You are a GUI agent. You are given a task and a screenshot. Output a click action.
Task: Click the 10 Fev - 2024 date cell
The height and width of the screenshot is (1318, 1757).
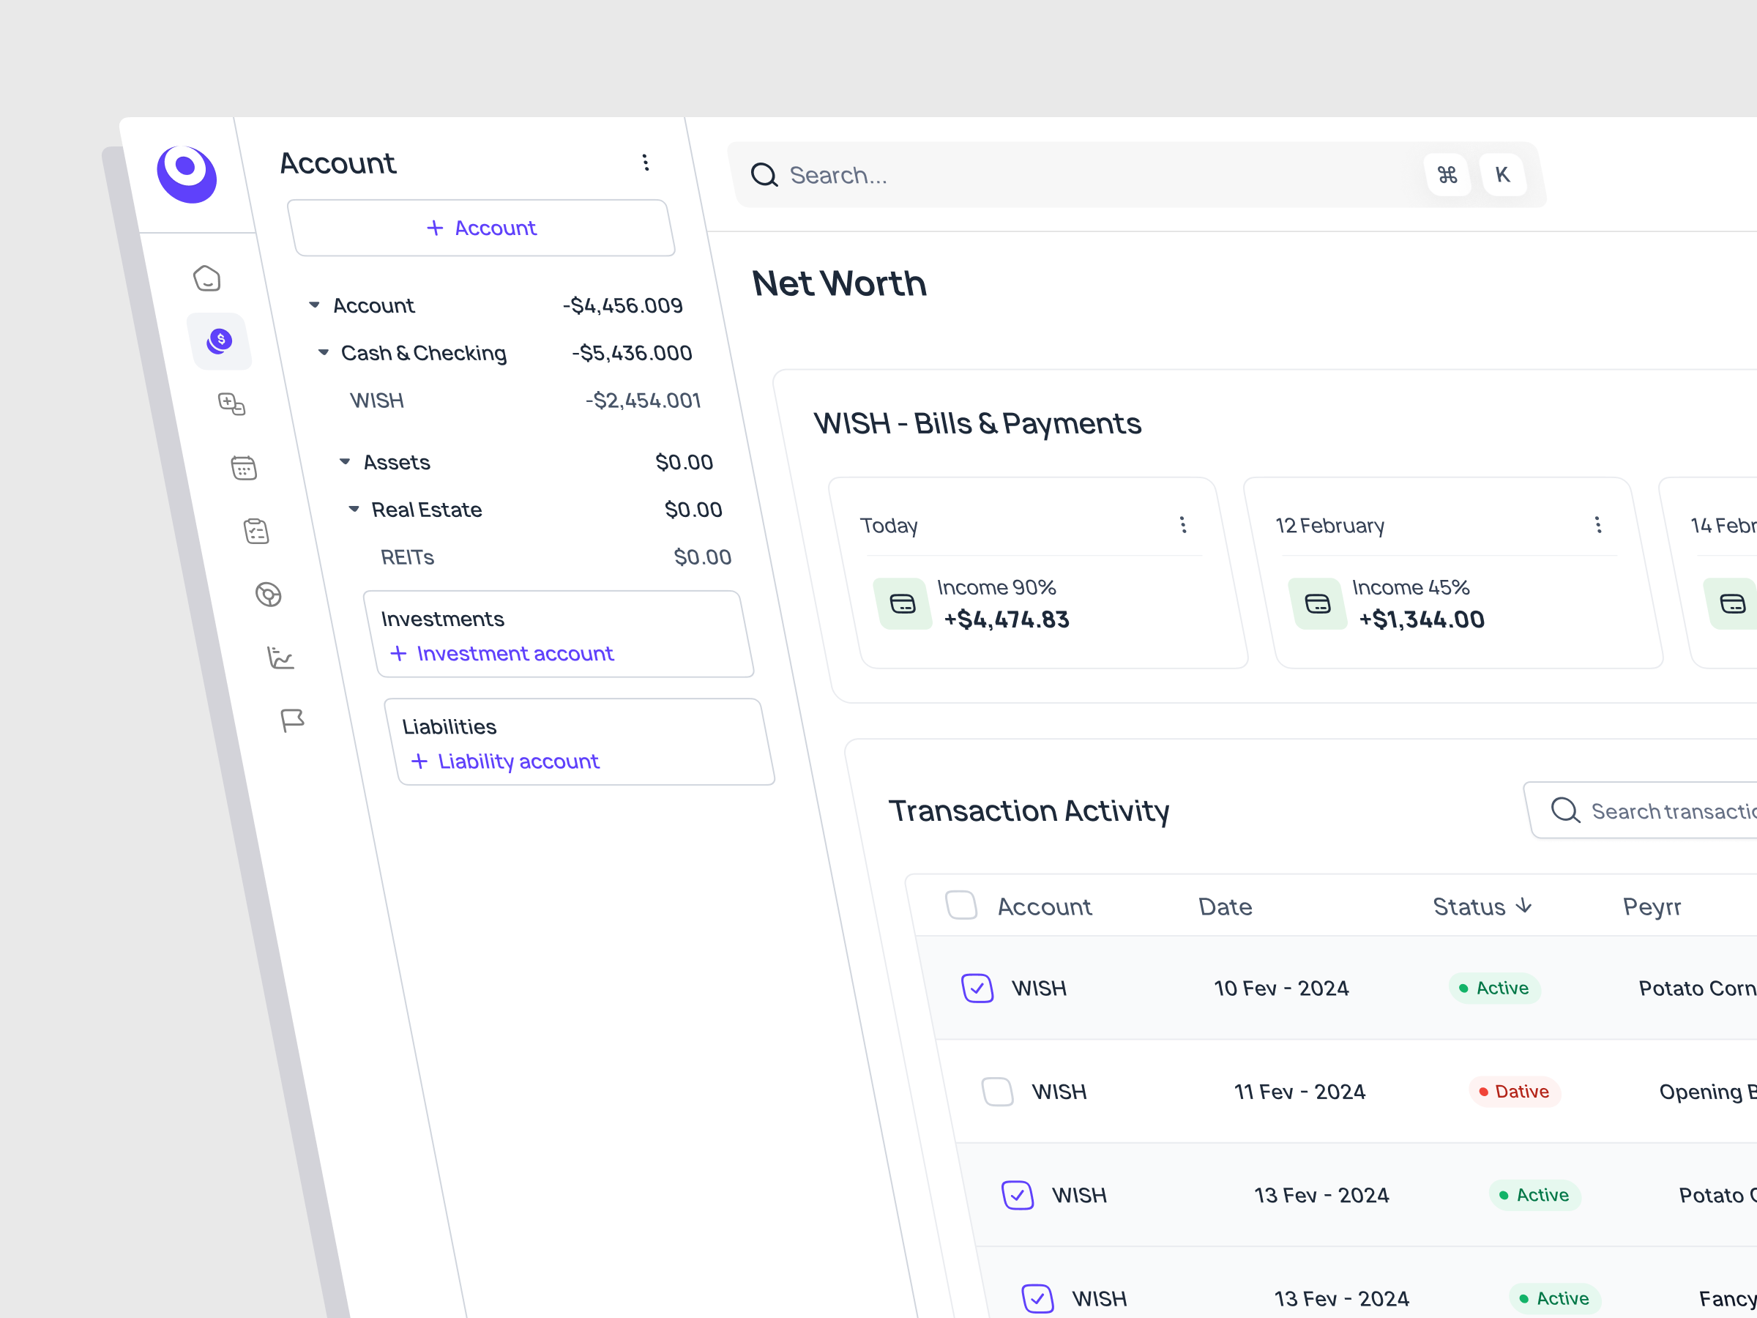pyautogui.click(x=1281, y=988)
